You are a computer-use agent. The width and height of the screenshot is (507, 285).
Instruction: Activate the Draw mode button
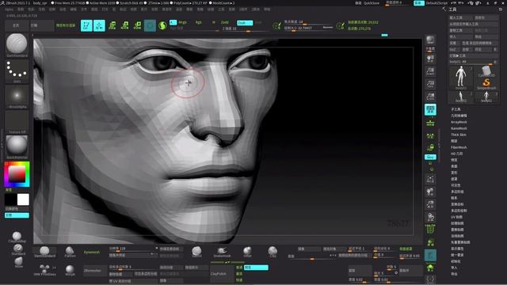point(99,25)
